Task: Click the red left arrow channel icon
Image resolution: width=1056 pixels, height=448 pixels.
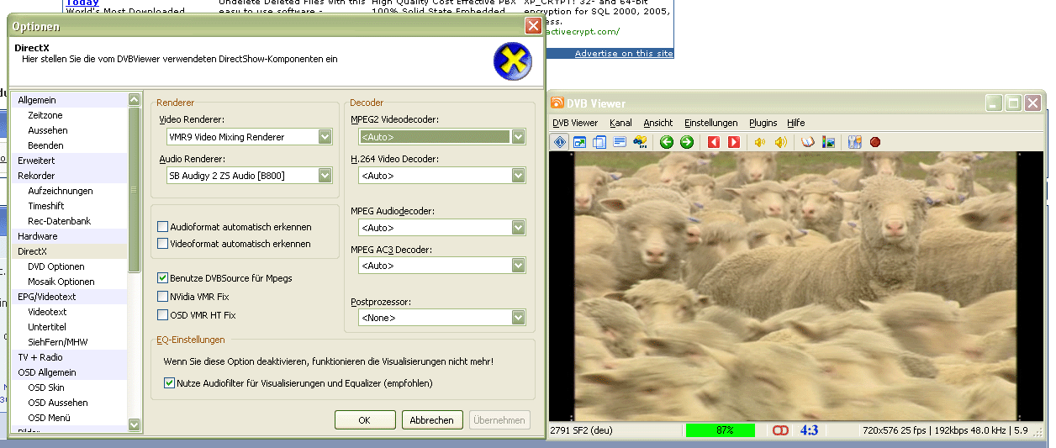Action: pyautogui.click(x=714, y=142)
